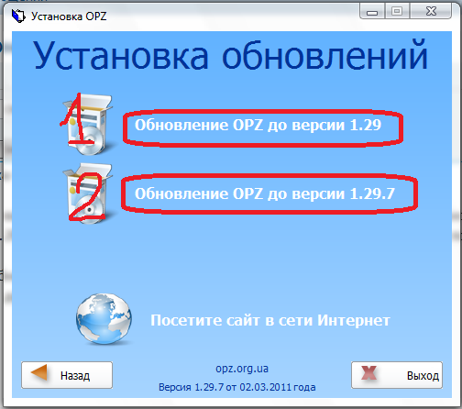Close the Установка OPZ window
Screen dimensions: 462x409
pyautogui.click(x=431, y=11)
